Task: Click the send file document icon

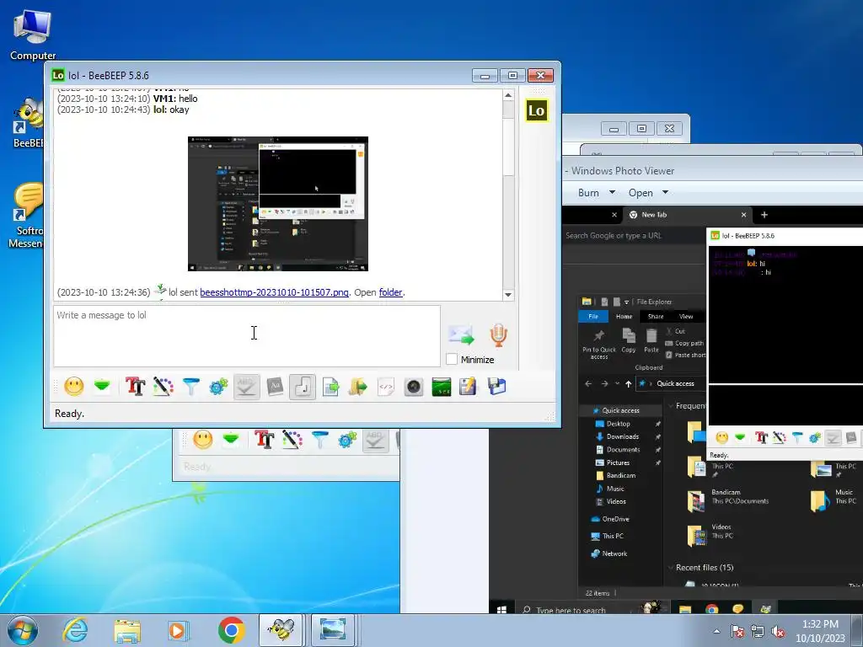Action: tap(330, 386)
